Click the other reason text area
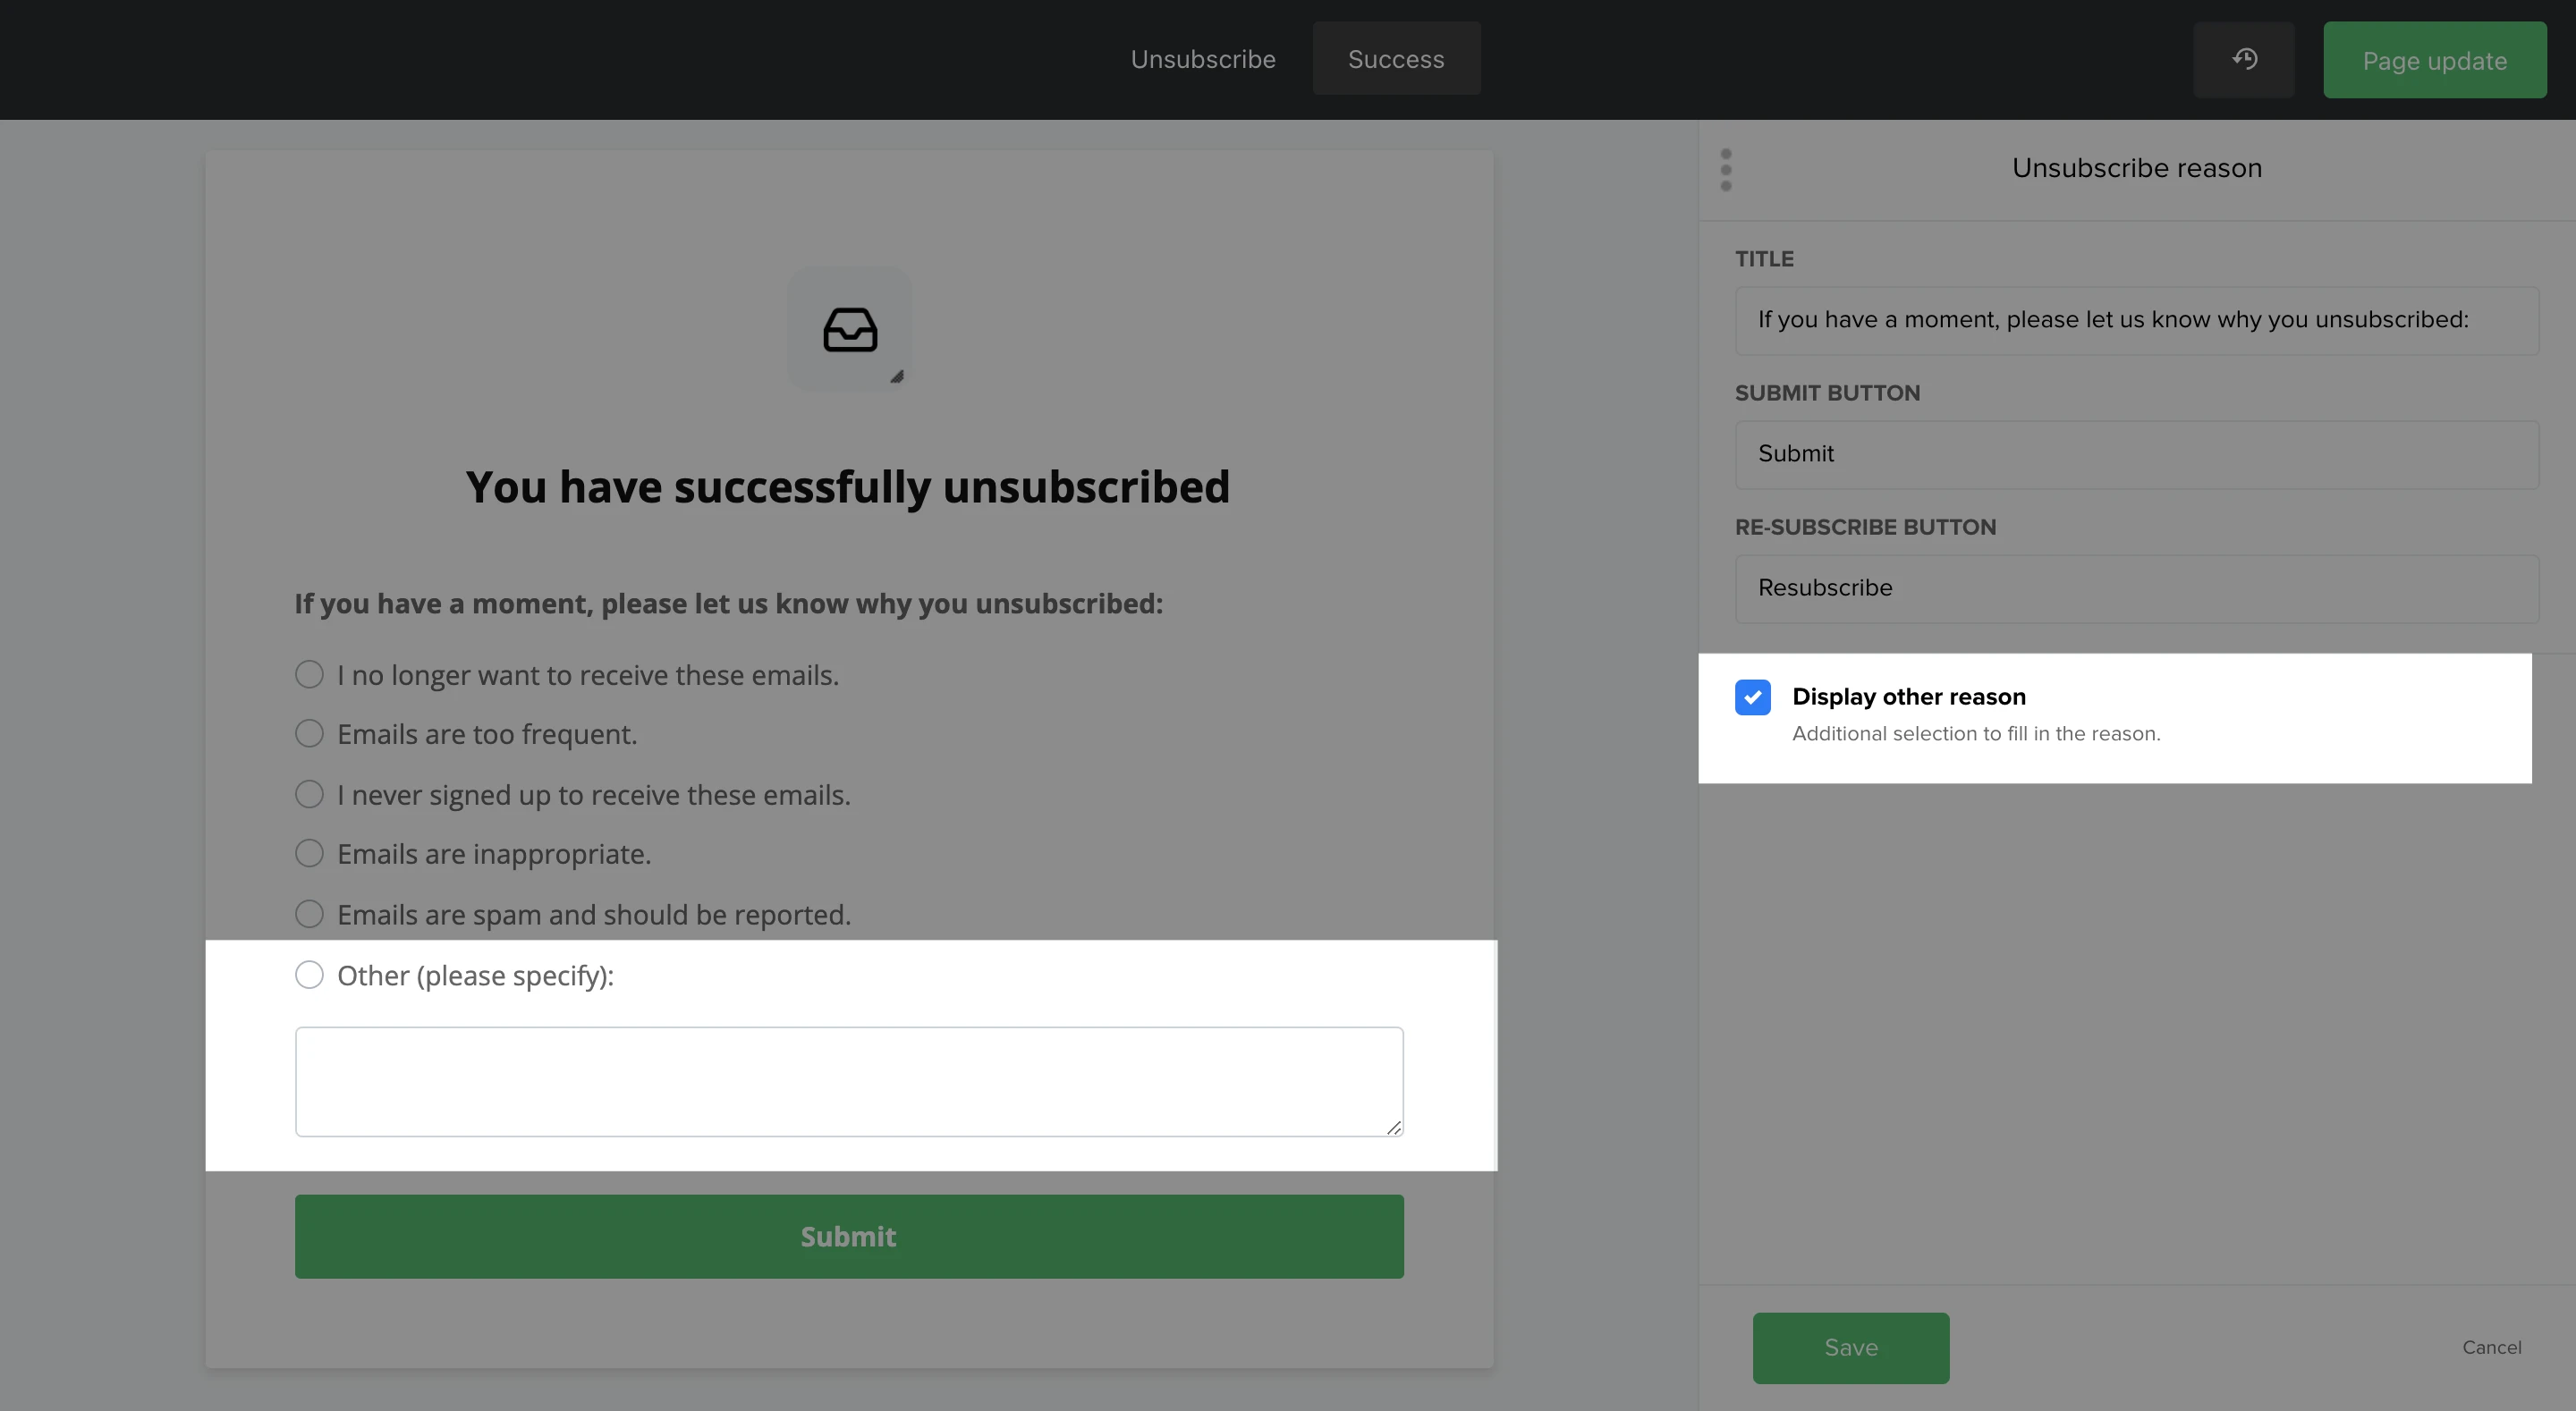Screen dimensions: 2576x1411 849,1081
